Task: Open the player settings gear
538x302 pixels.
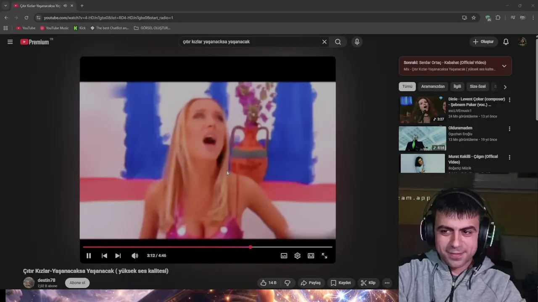Action: 298,255
